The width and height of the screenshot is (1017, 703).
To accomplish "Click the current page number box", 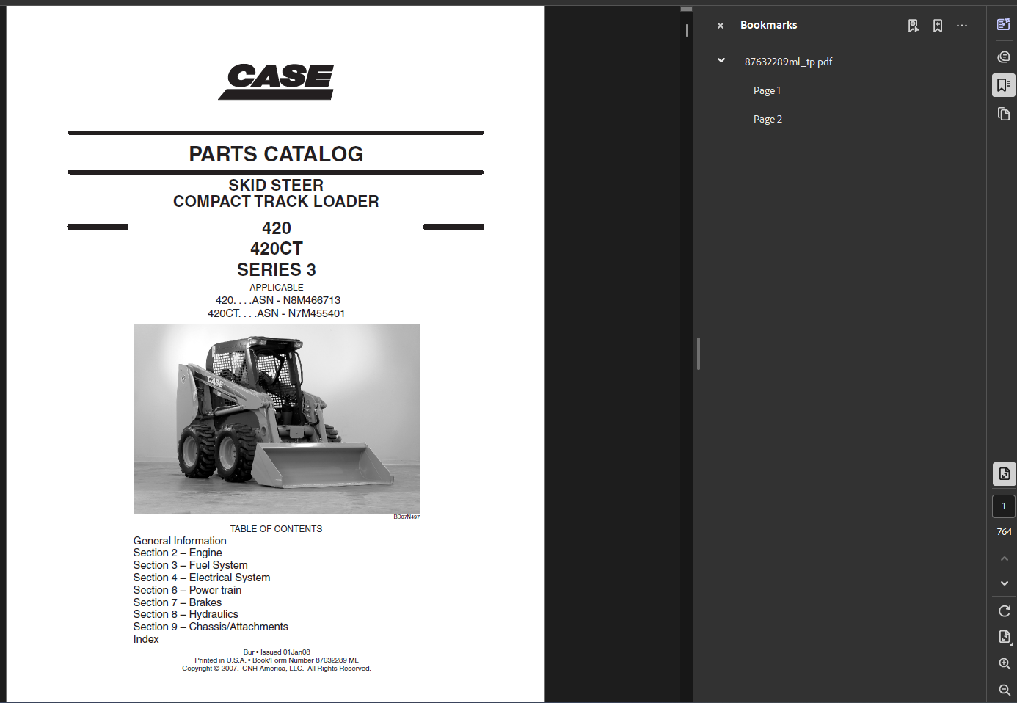I will click(1004, 506).
